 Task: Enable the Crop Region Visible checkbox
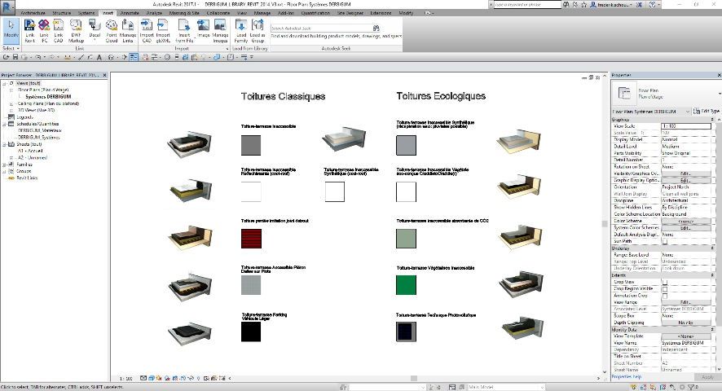tap(664, 289)
